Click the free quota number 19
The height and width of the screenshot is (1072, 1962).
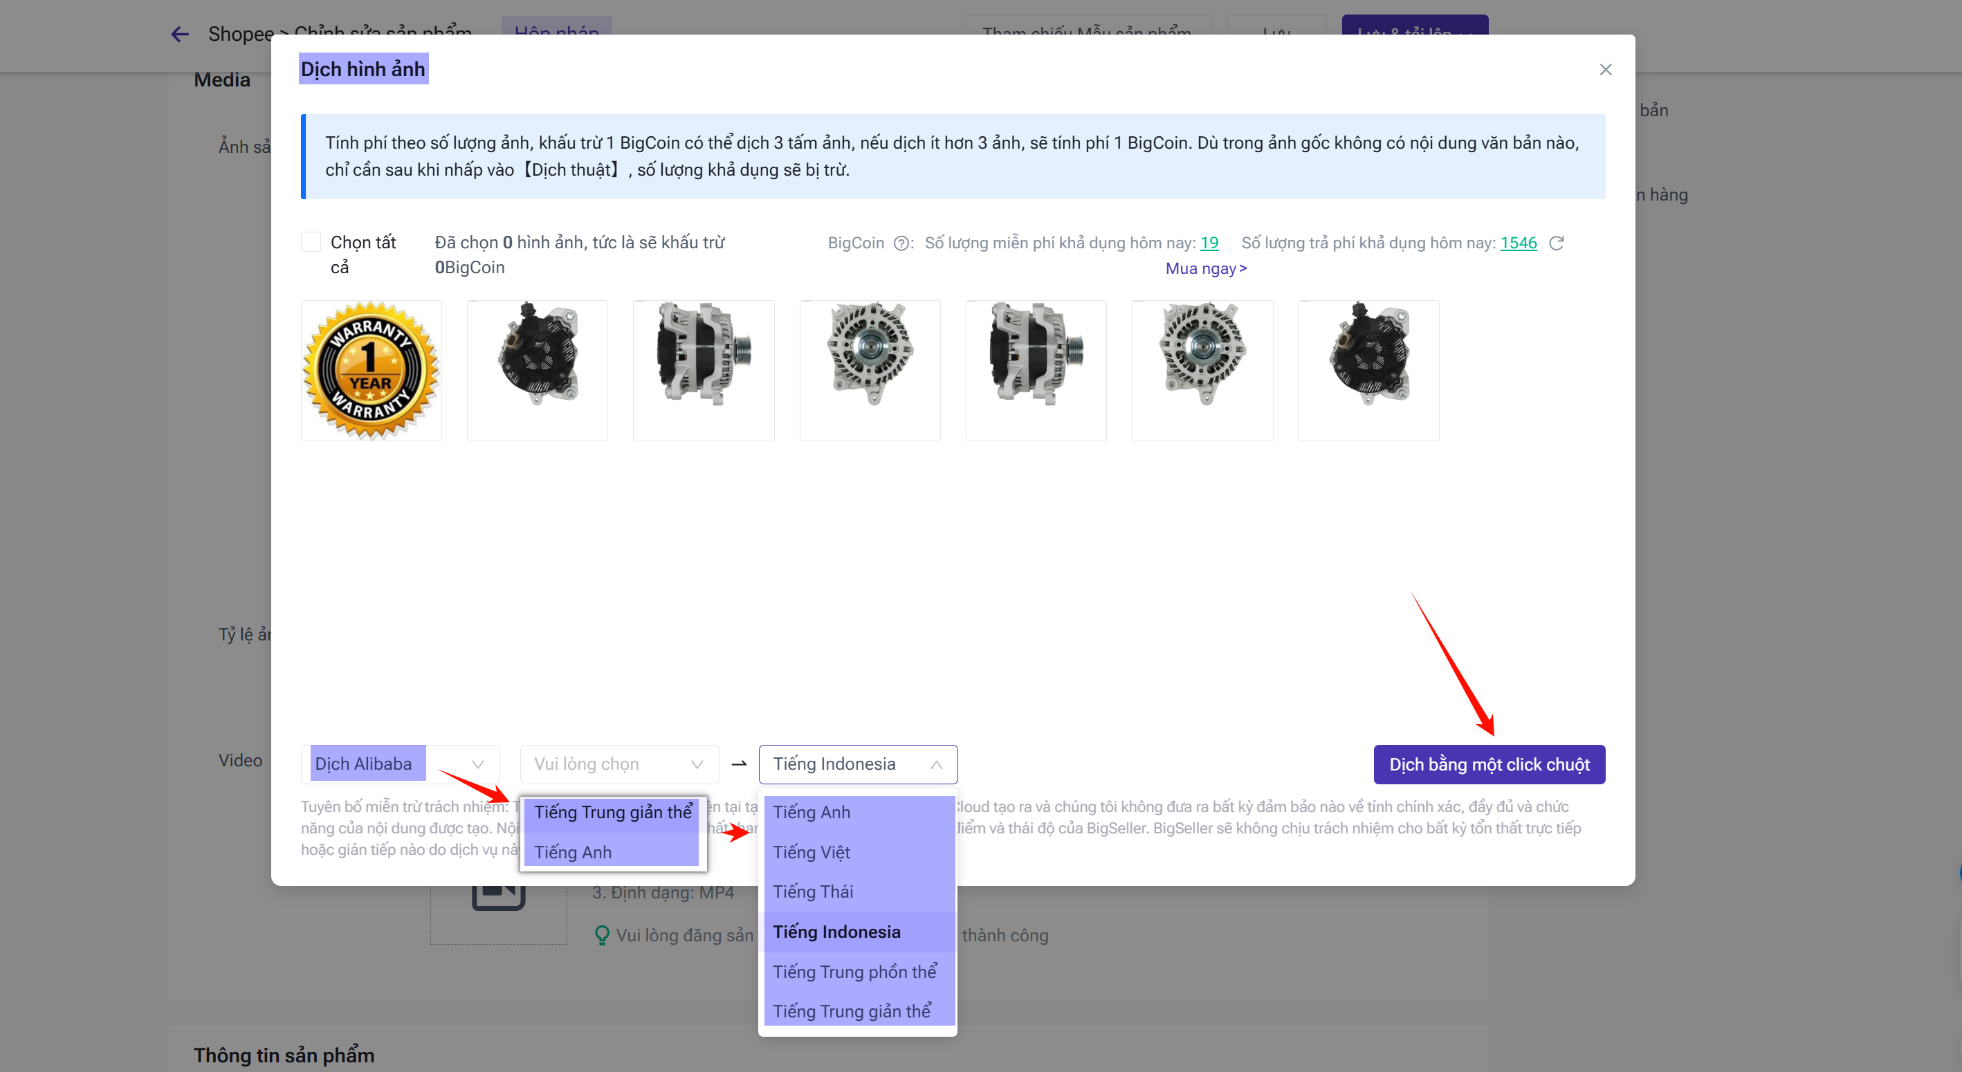1209,243
